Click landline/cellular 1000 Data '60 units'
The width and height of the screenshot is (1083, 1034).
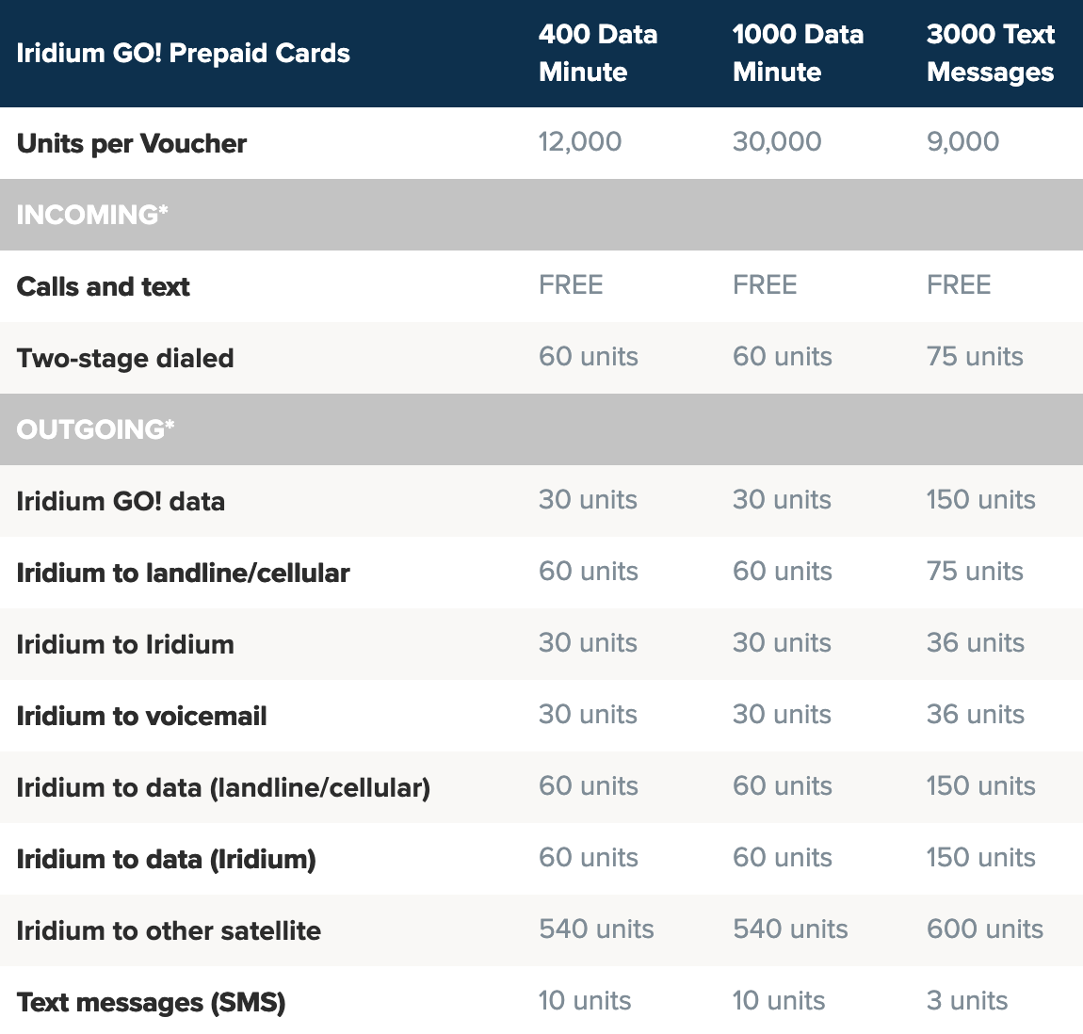[x=783, y=572]
